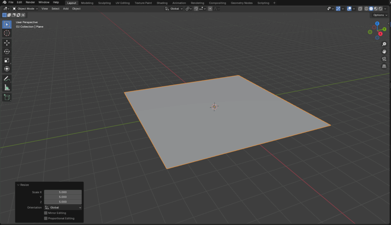
Task: Enable Mirror Editing checkbox
Action: (46, 213)
